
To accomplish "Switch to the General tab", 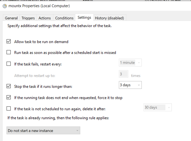I will click(x=11, y=18).
